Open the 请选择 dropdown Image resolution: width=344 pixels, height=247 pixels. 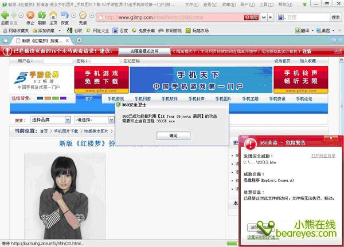95,119
